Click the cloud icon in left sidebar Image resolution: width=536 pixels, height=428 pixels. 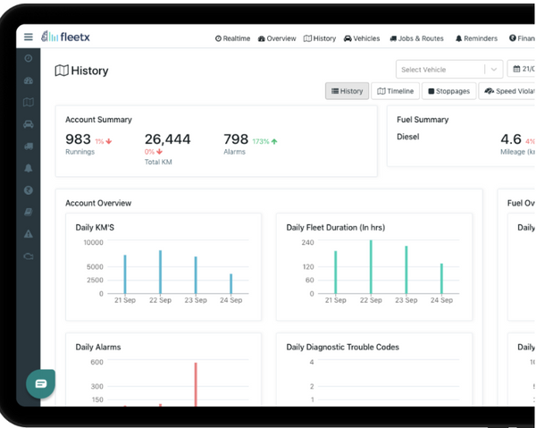29,256
